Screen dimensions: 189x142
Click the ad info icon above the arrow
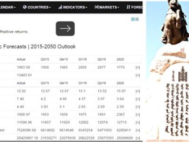tap(133, 19)
